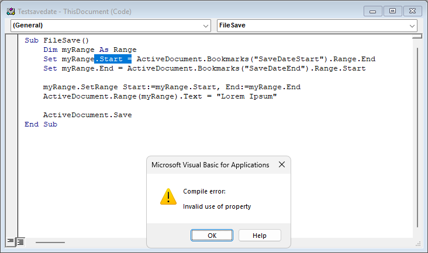Click the text "SaveDateStart" in the code

coord(289,59)
